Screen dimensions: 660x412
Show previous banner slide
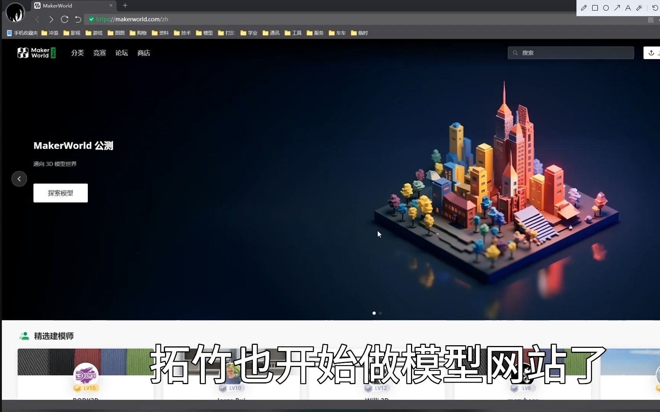pyautogui.click(x=19, y=179)
